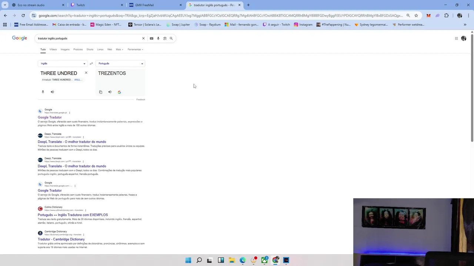Select the Shorts search filter
This screenshot has height=266, width=474.
(x=90, y=50)
